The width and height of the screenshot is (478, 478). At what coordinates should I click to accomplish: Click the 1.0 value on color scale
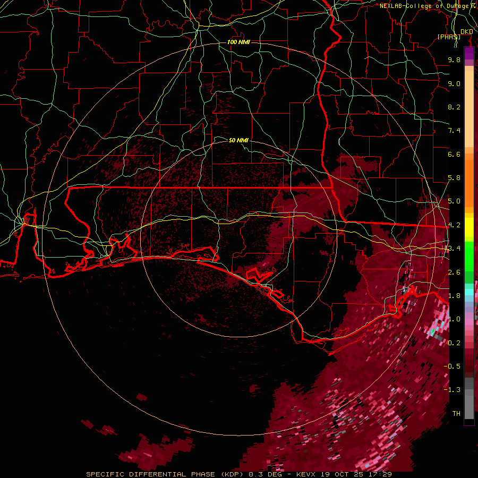click(454, 319)
